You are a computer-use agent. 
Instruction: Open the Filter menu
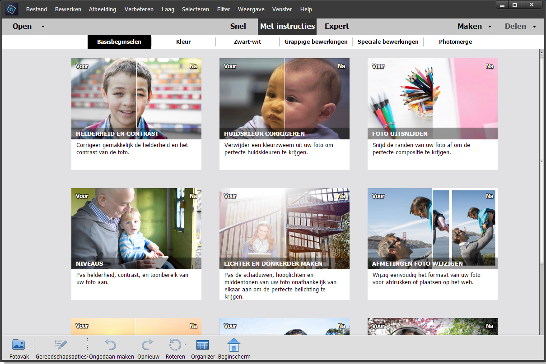pos(224,9)
